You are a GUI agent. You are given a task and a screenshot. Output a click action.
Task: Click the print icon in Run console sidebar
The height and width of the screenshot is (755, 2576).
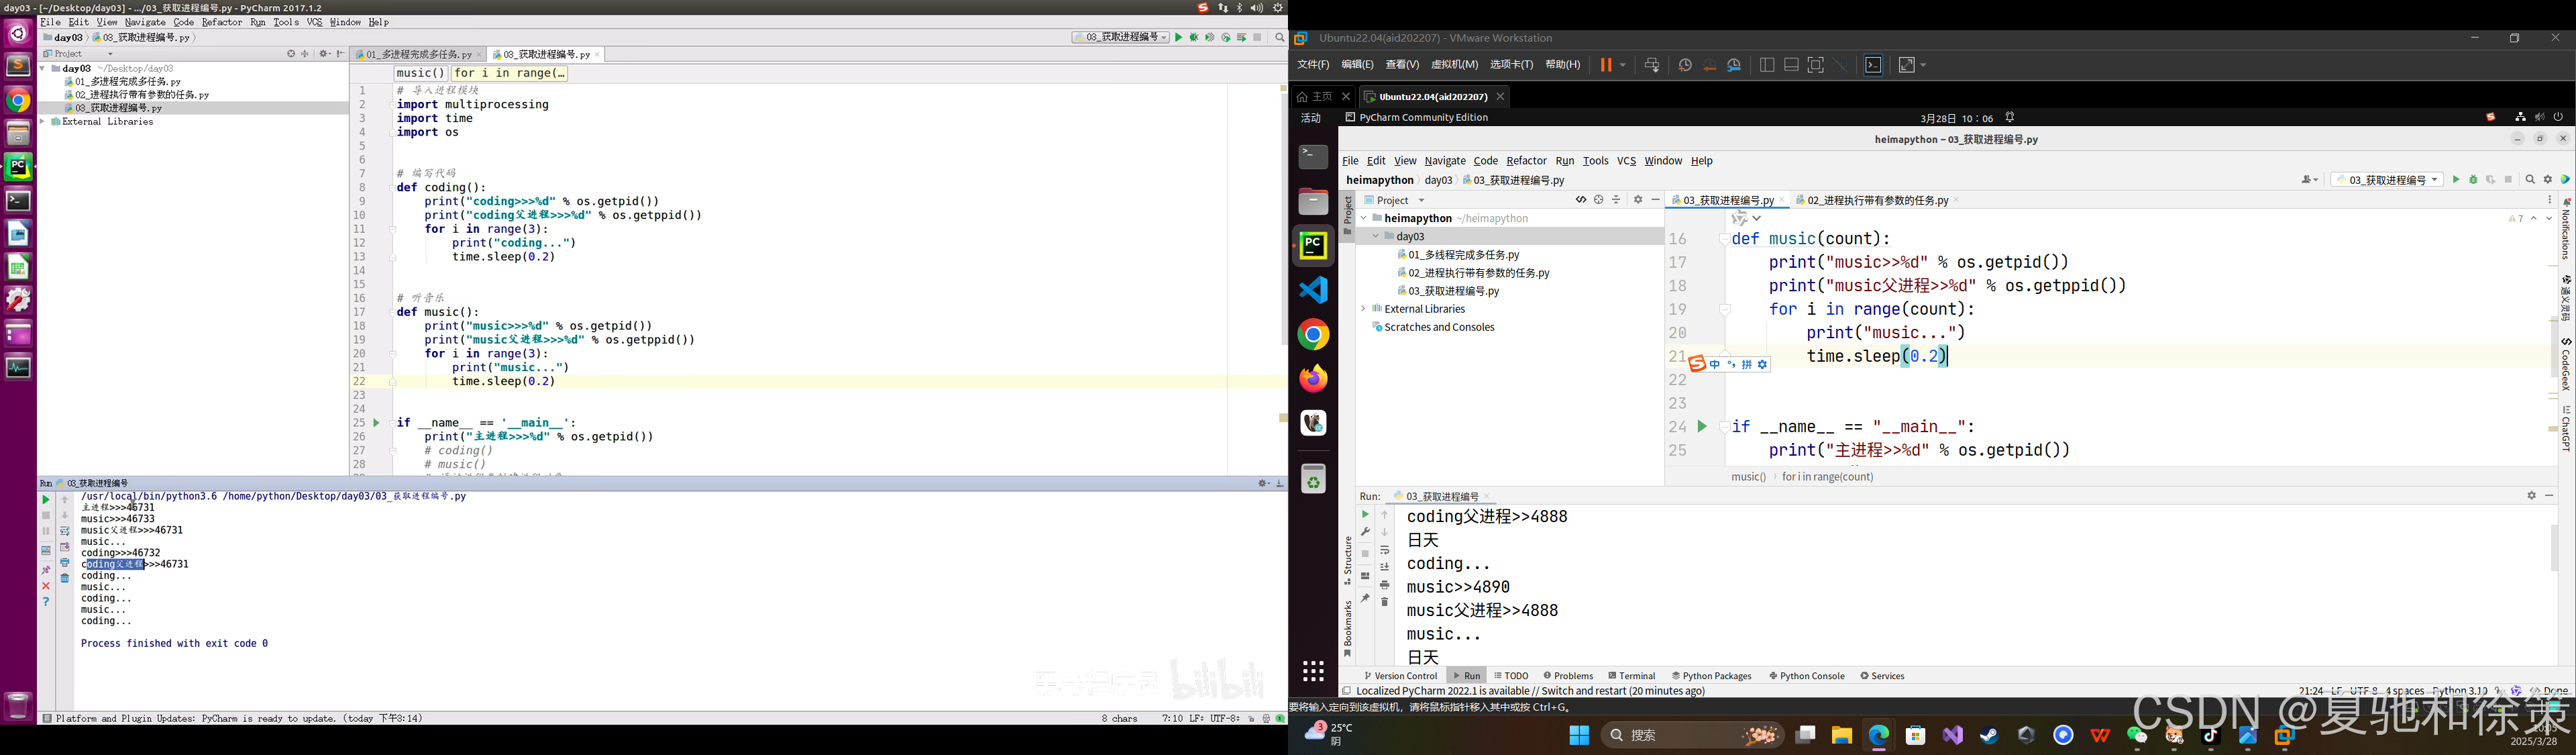tap(1384, 585)
